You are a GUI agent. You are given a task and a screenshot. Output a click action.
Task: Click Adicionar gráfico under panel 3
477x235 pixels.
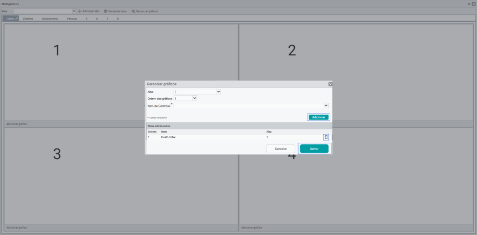(17, 228)
